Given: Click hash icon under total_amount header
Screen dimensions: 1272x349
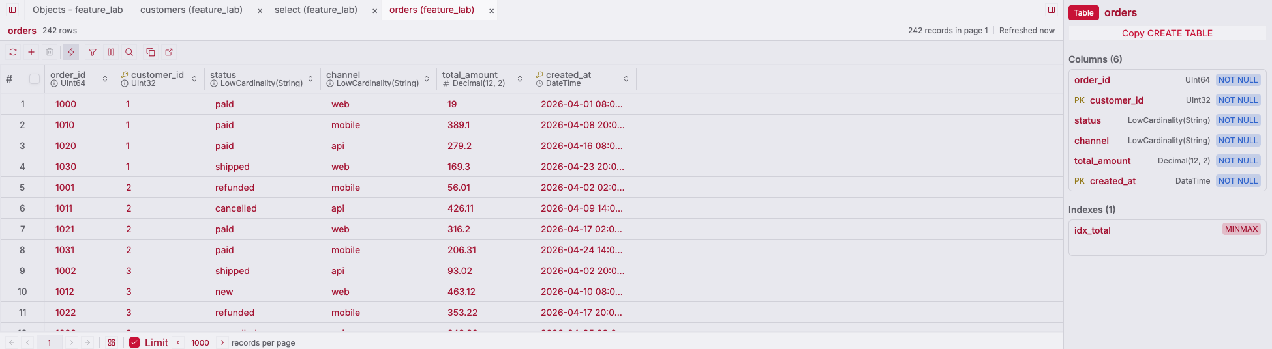Looking at the screenshot, I should tap(446, 83).
